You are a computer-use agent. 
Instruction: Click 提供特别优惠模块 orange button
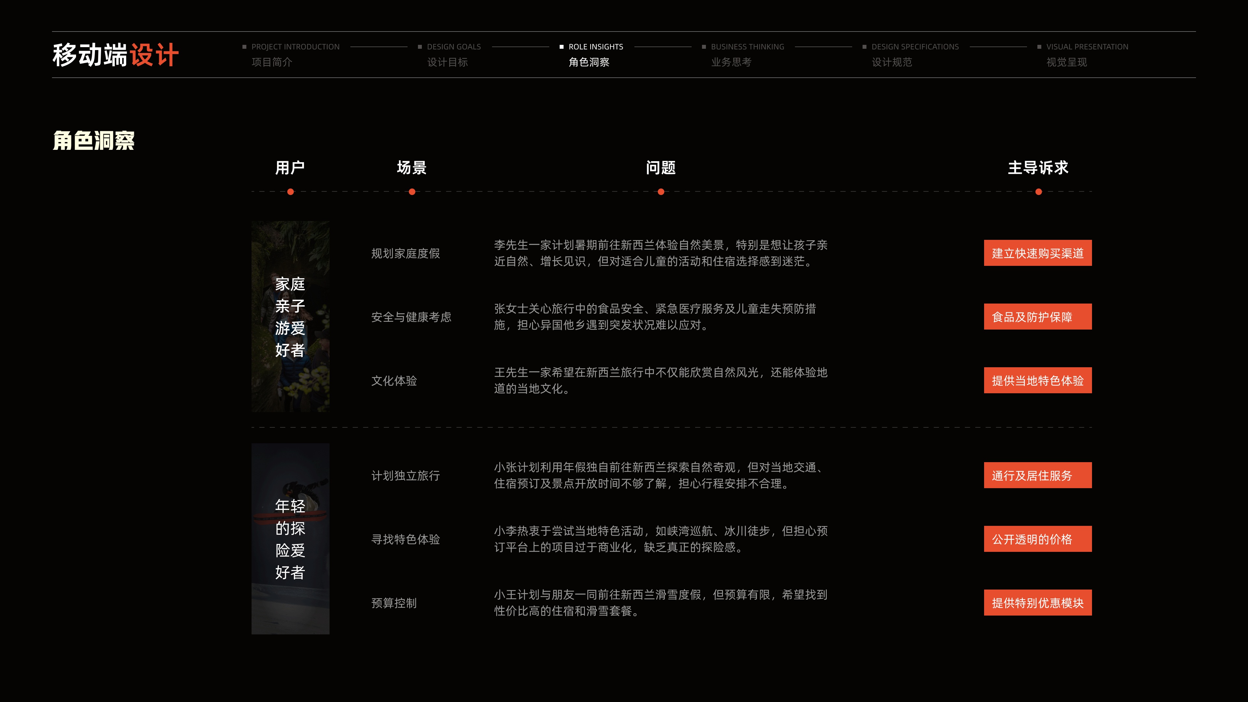pos(1037,603)
